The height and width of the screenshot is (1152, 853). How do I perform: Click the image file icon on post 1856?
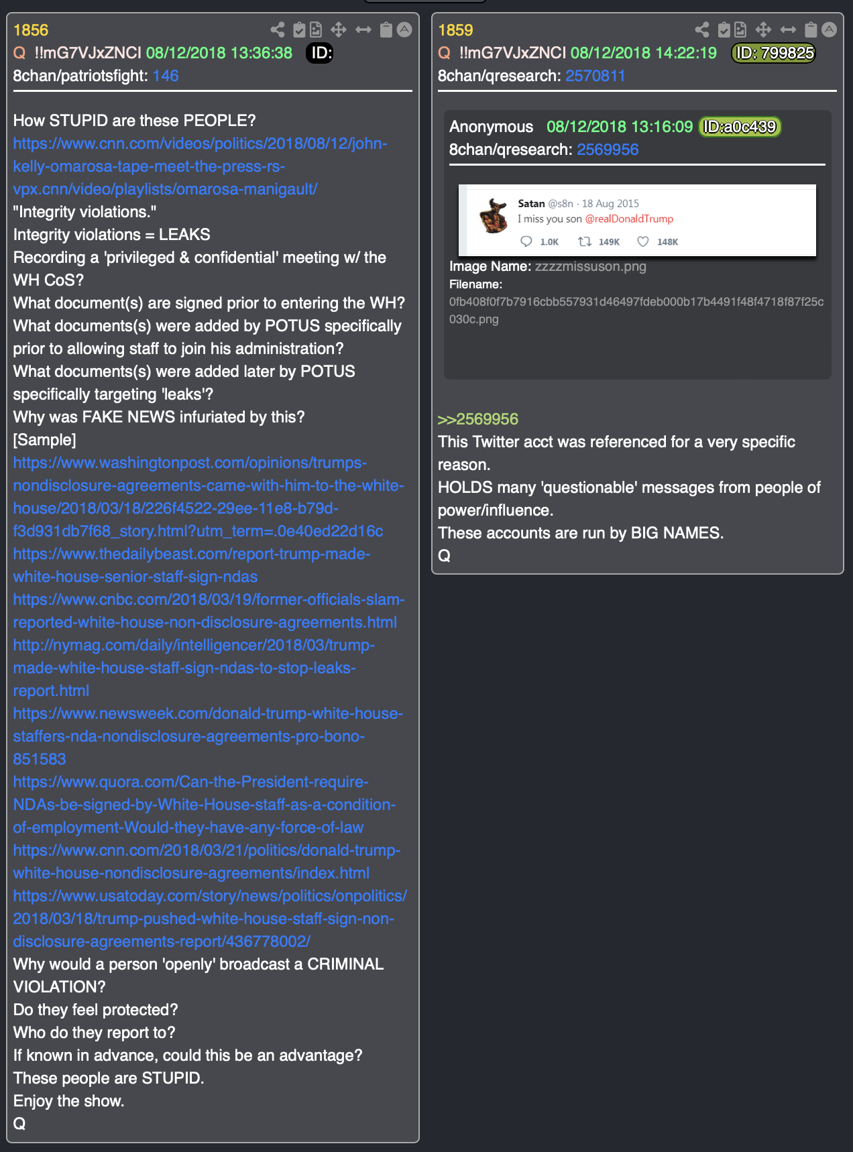[x=316, y=30]
